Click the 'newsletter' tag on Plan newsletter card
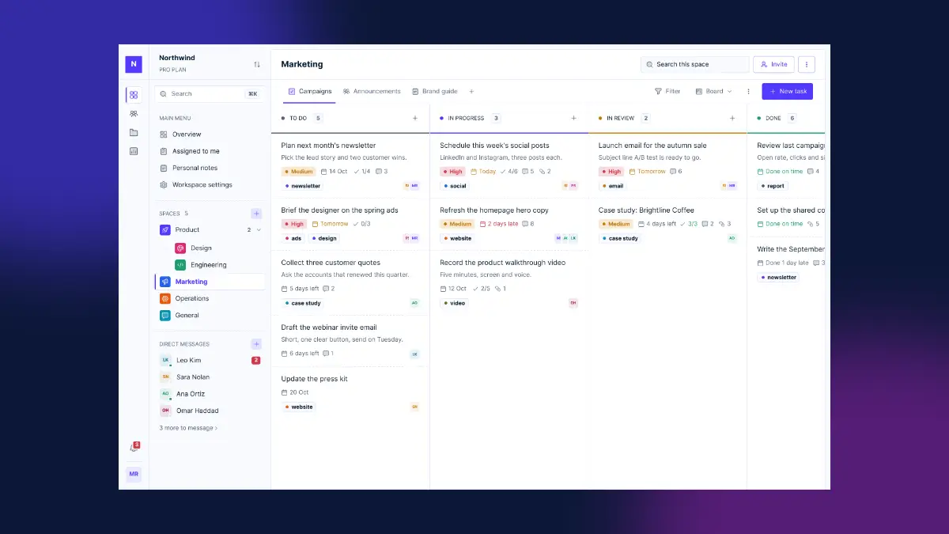949x534 pixels. [x=303, y=186]
